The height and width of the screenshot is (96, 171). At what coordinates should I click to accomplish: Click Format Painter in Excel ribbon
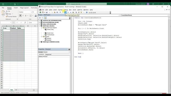[11, 17]
